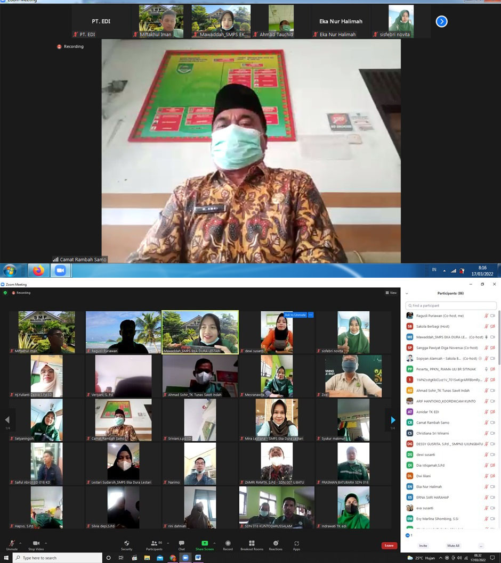Click the Cortana circle in the lower taskbar
This screenshot has width=501, height=563.
coord(109,558)
